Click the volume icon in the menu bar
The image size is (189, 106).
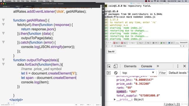pos(158,1)
